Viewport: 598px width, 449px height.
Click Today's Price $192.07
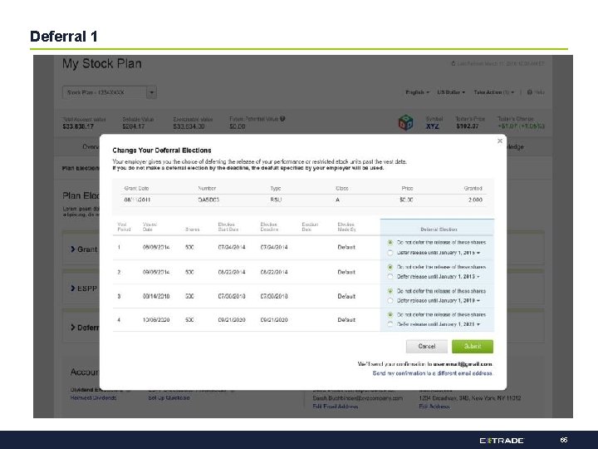pyautogui.click(x=467, y=126)
